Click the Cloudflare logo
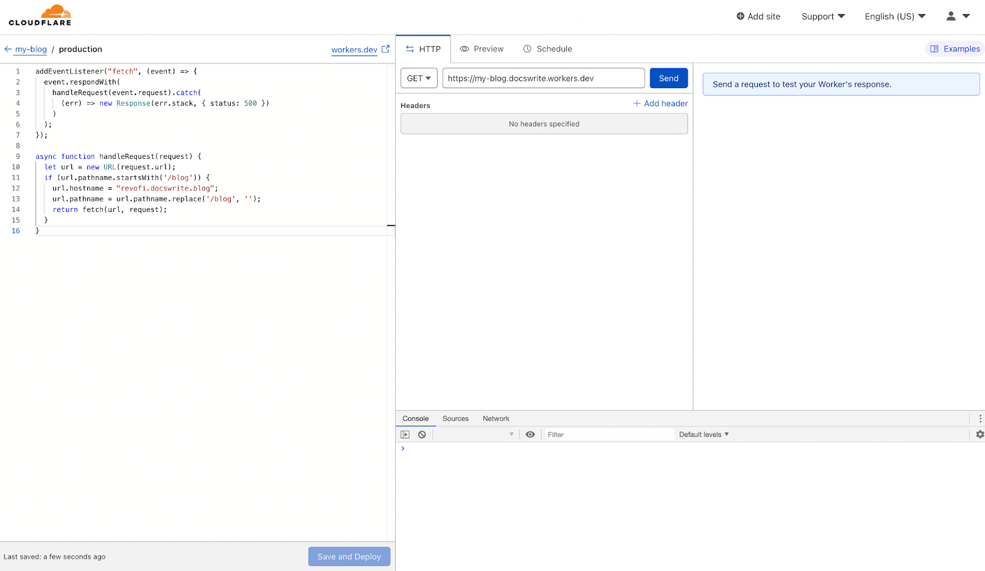The width and height of the screenshot is (985, 571). [40, 15]
